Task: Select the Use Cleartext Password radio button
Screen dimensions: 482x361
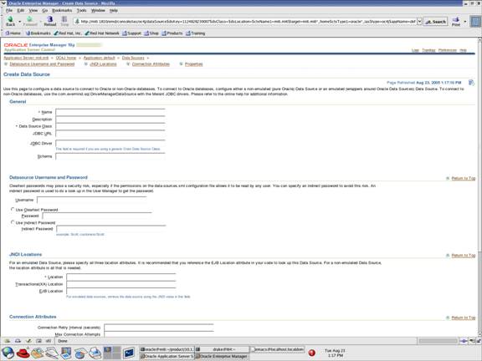Action: click(13, 209)
